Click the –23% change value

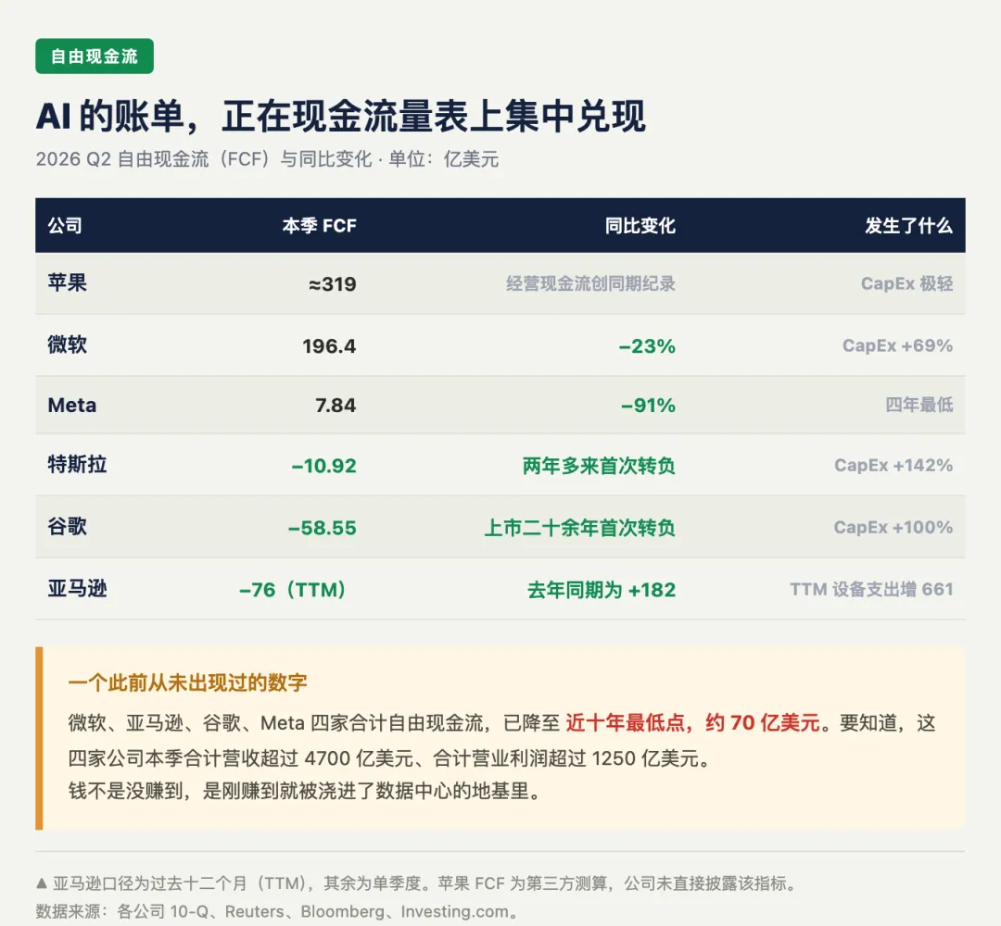tap(647, 345)
